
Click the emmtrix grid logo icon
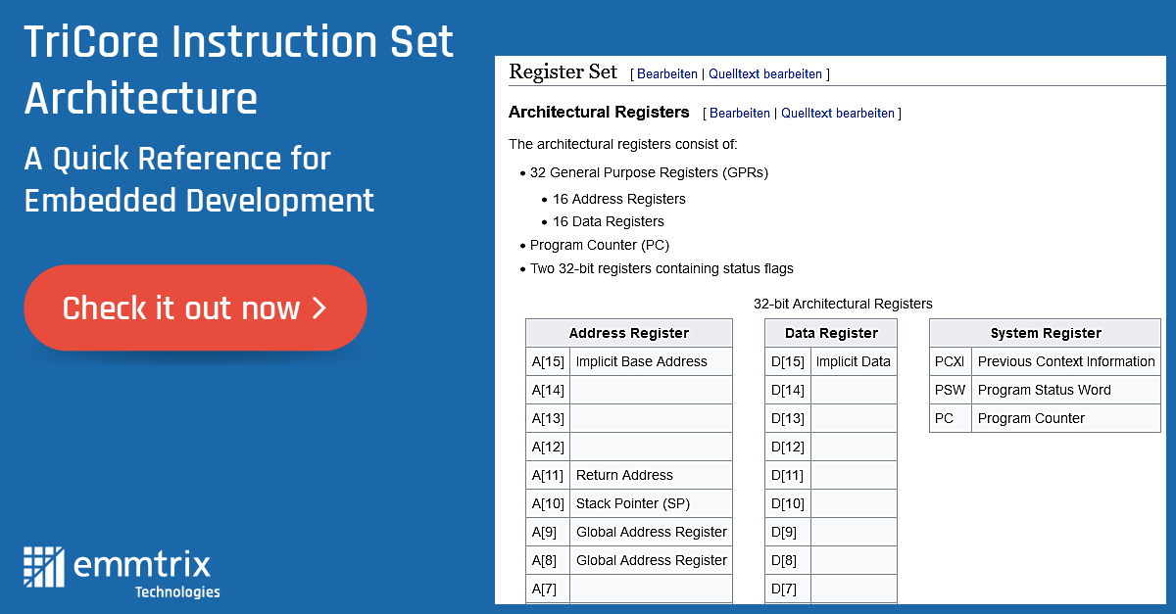coord(43,566)
